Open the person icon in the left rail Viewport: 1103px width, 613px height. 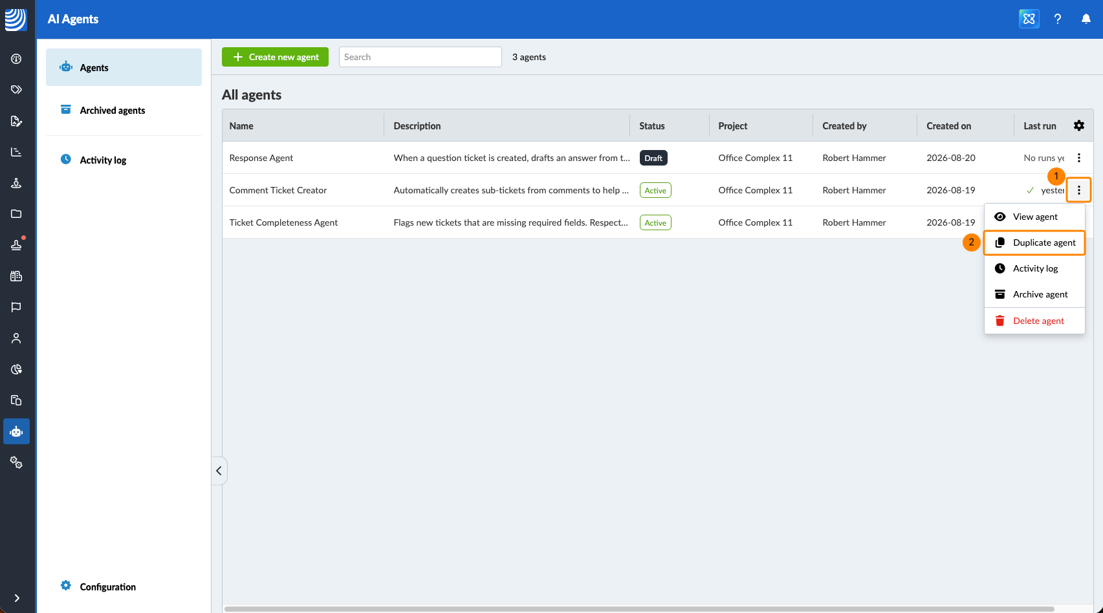[x=16, y=338]
